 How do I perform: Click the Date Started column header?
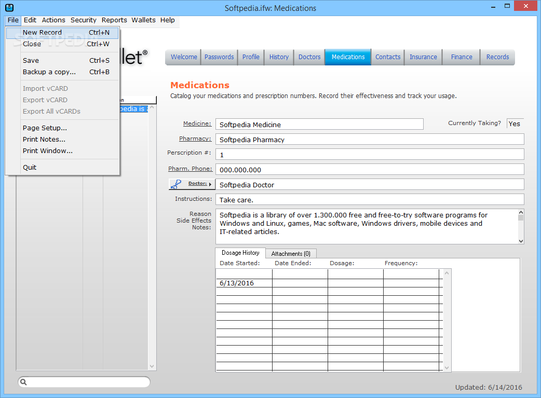point(239,263)
